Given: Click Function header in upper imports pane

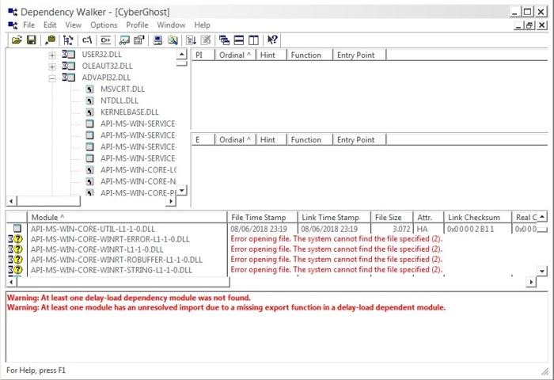Looking at the screenshot, I should [x=309, y=55].
